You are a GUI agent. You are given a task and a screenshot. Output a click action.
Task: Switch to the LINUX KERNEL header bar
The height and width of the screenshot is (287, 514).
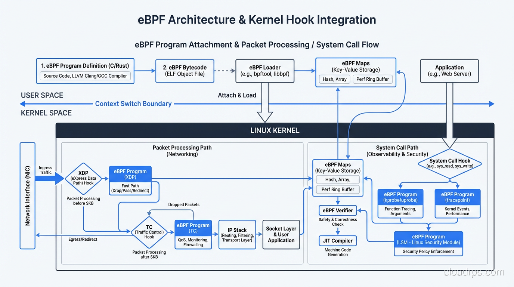point(275,130)
